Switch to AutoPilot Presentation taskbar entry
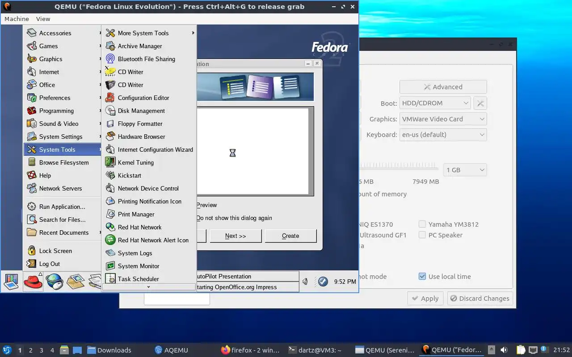Viewport: 572px width, 357px height. (248, 277)
